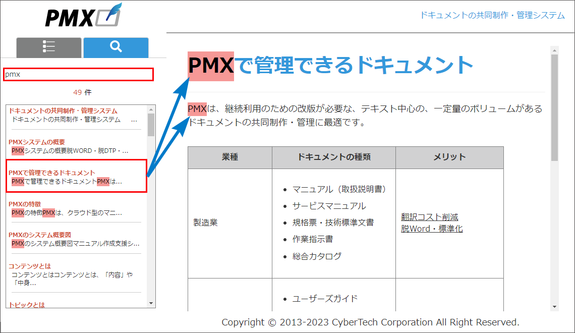Open the table of contents list tab

click(49, 47)
